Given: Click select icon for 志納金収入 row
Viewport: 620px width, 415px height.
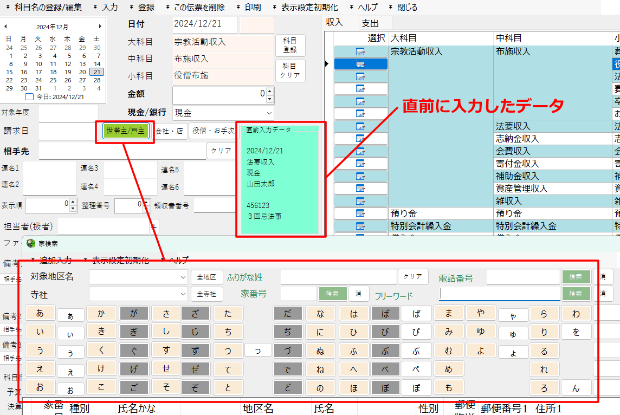Looking at the screenshot, I should 360,139.
